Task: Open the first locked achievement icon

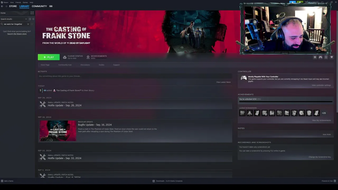Action: [x=242, y=113]
